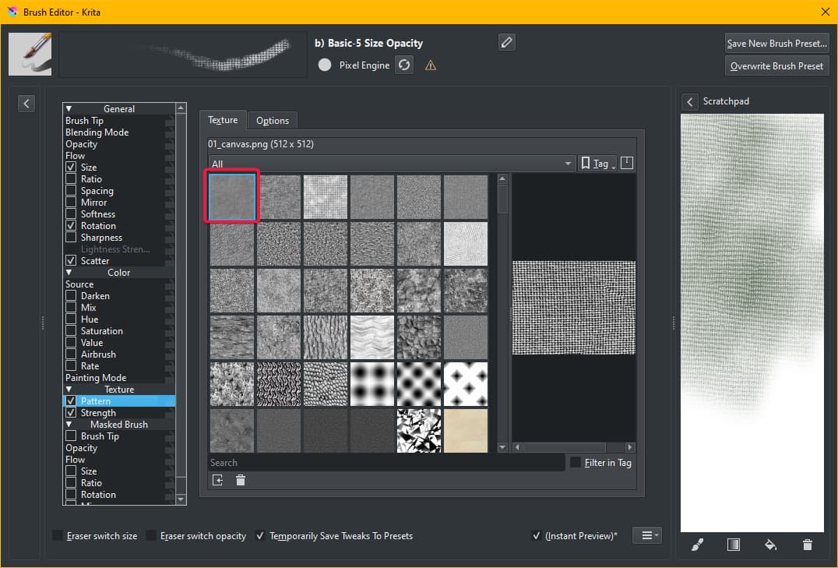Clear the scratchpad using its trash icon
The height and width of the screenshot is (568, 838).
coord(807,545)
